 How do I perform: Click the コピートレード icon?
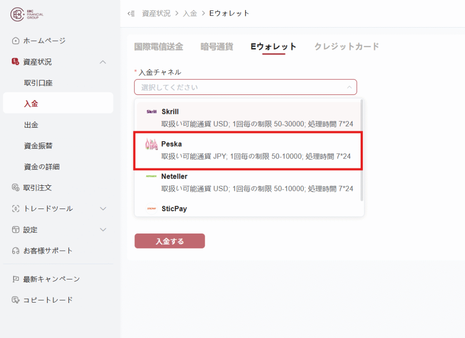[16, 300]
